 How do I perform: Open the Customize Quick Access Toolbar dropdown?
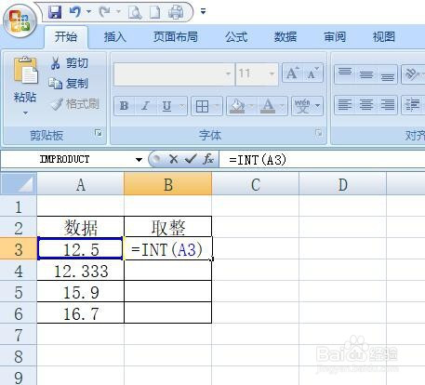203,12
